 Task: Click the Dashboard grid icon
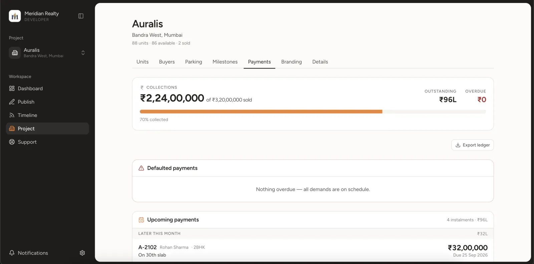(x=12, y=89)
